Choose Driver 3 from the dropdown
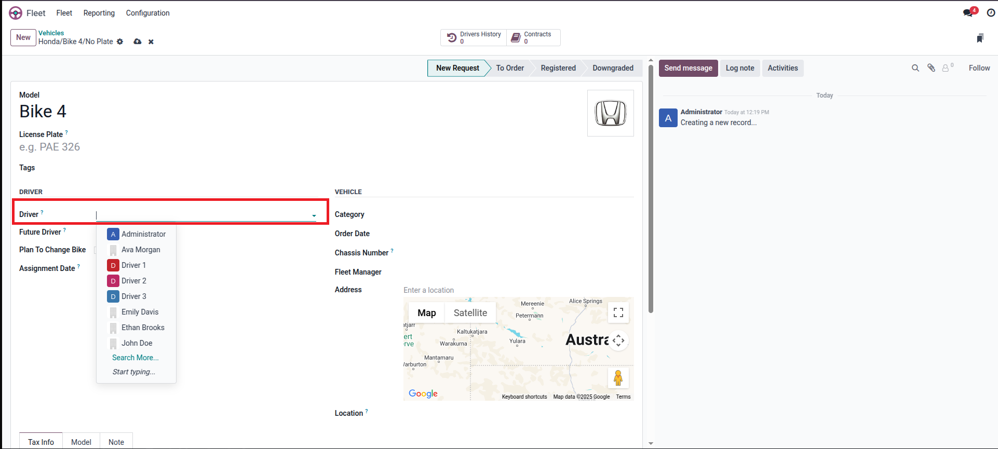The height and width of the screenshot is (449, 998). pyautogui.click(x=136, y=296)
